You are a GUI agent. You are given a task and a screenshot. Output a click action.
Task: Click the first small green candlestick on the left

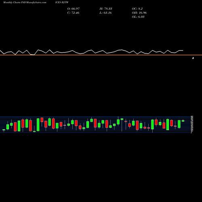[x=4, y=130]
